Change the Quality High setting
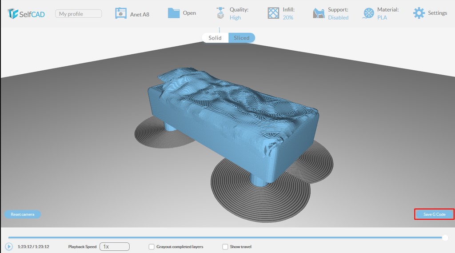455x253 pixels. 235,18
